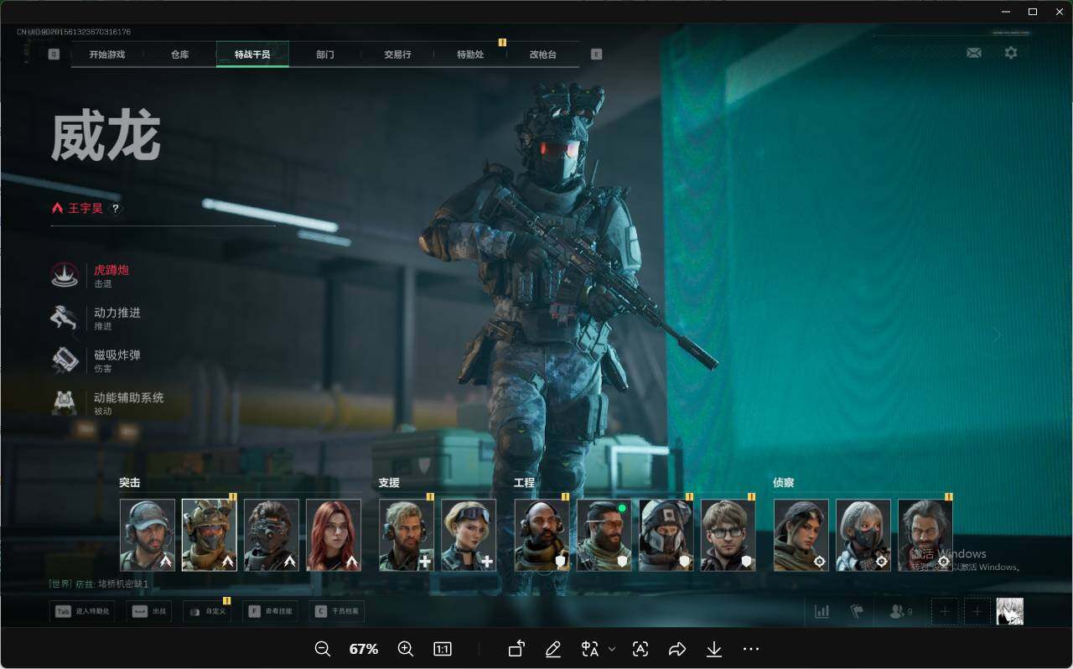
Task: Open the 干员档案 button
Action: pyautogui.click(x=336, y=611)
